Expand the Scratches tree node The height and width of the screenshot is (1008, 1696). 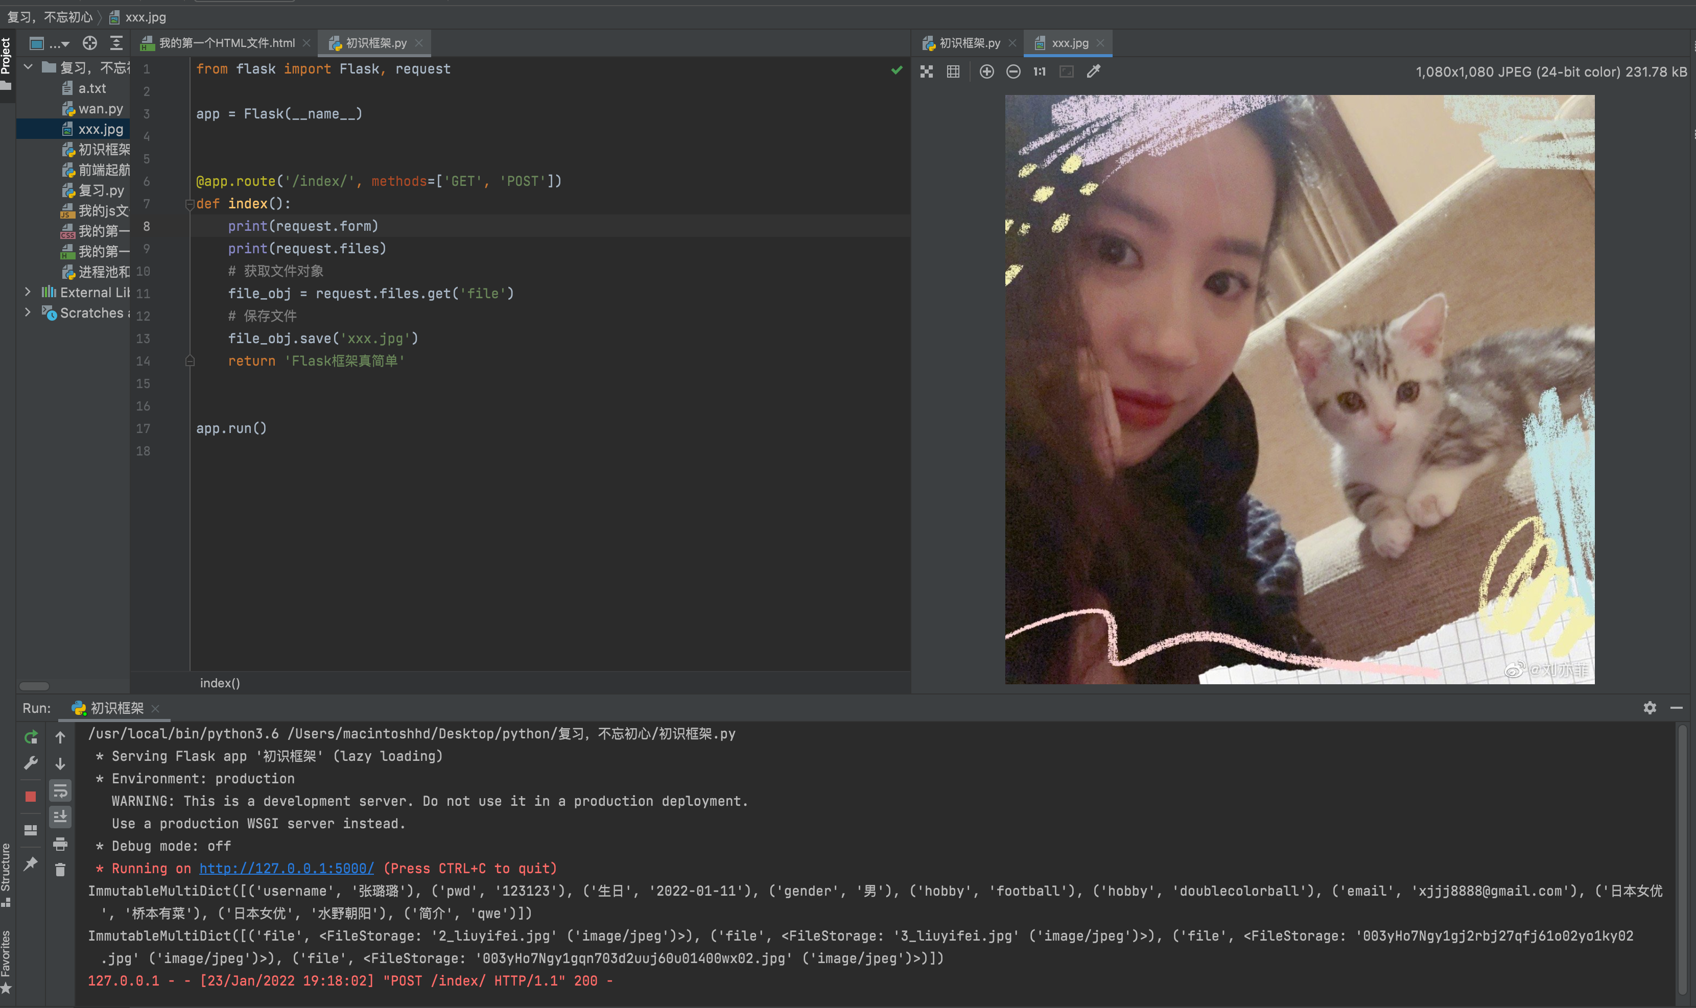click(x=27, y=313)
